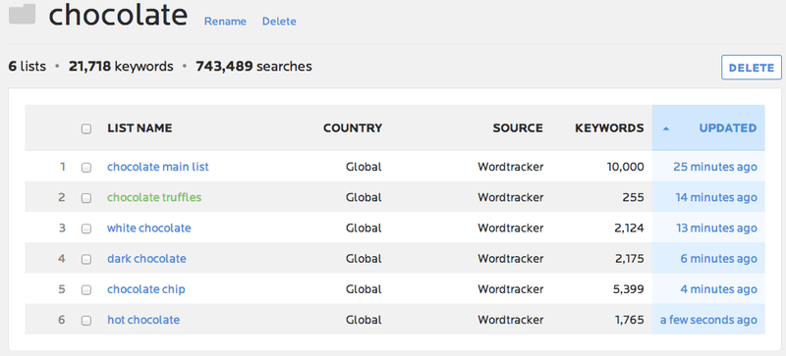
Task: Click the Delete link next to Rename
Action: coord(279,22)
